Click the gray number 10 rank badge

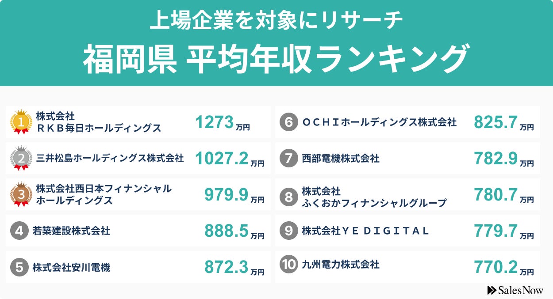coord(289,265)
